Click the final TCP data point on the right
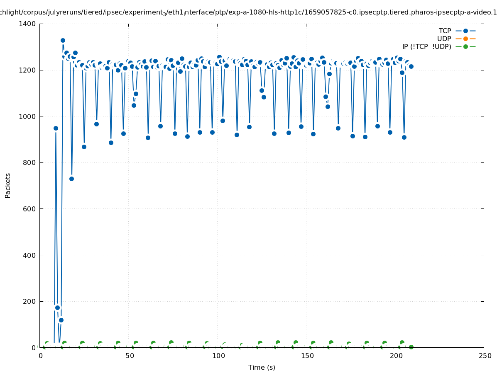 tap(411, 66)
